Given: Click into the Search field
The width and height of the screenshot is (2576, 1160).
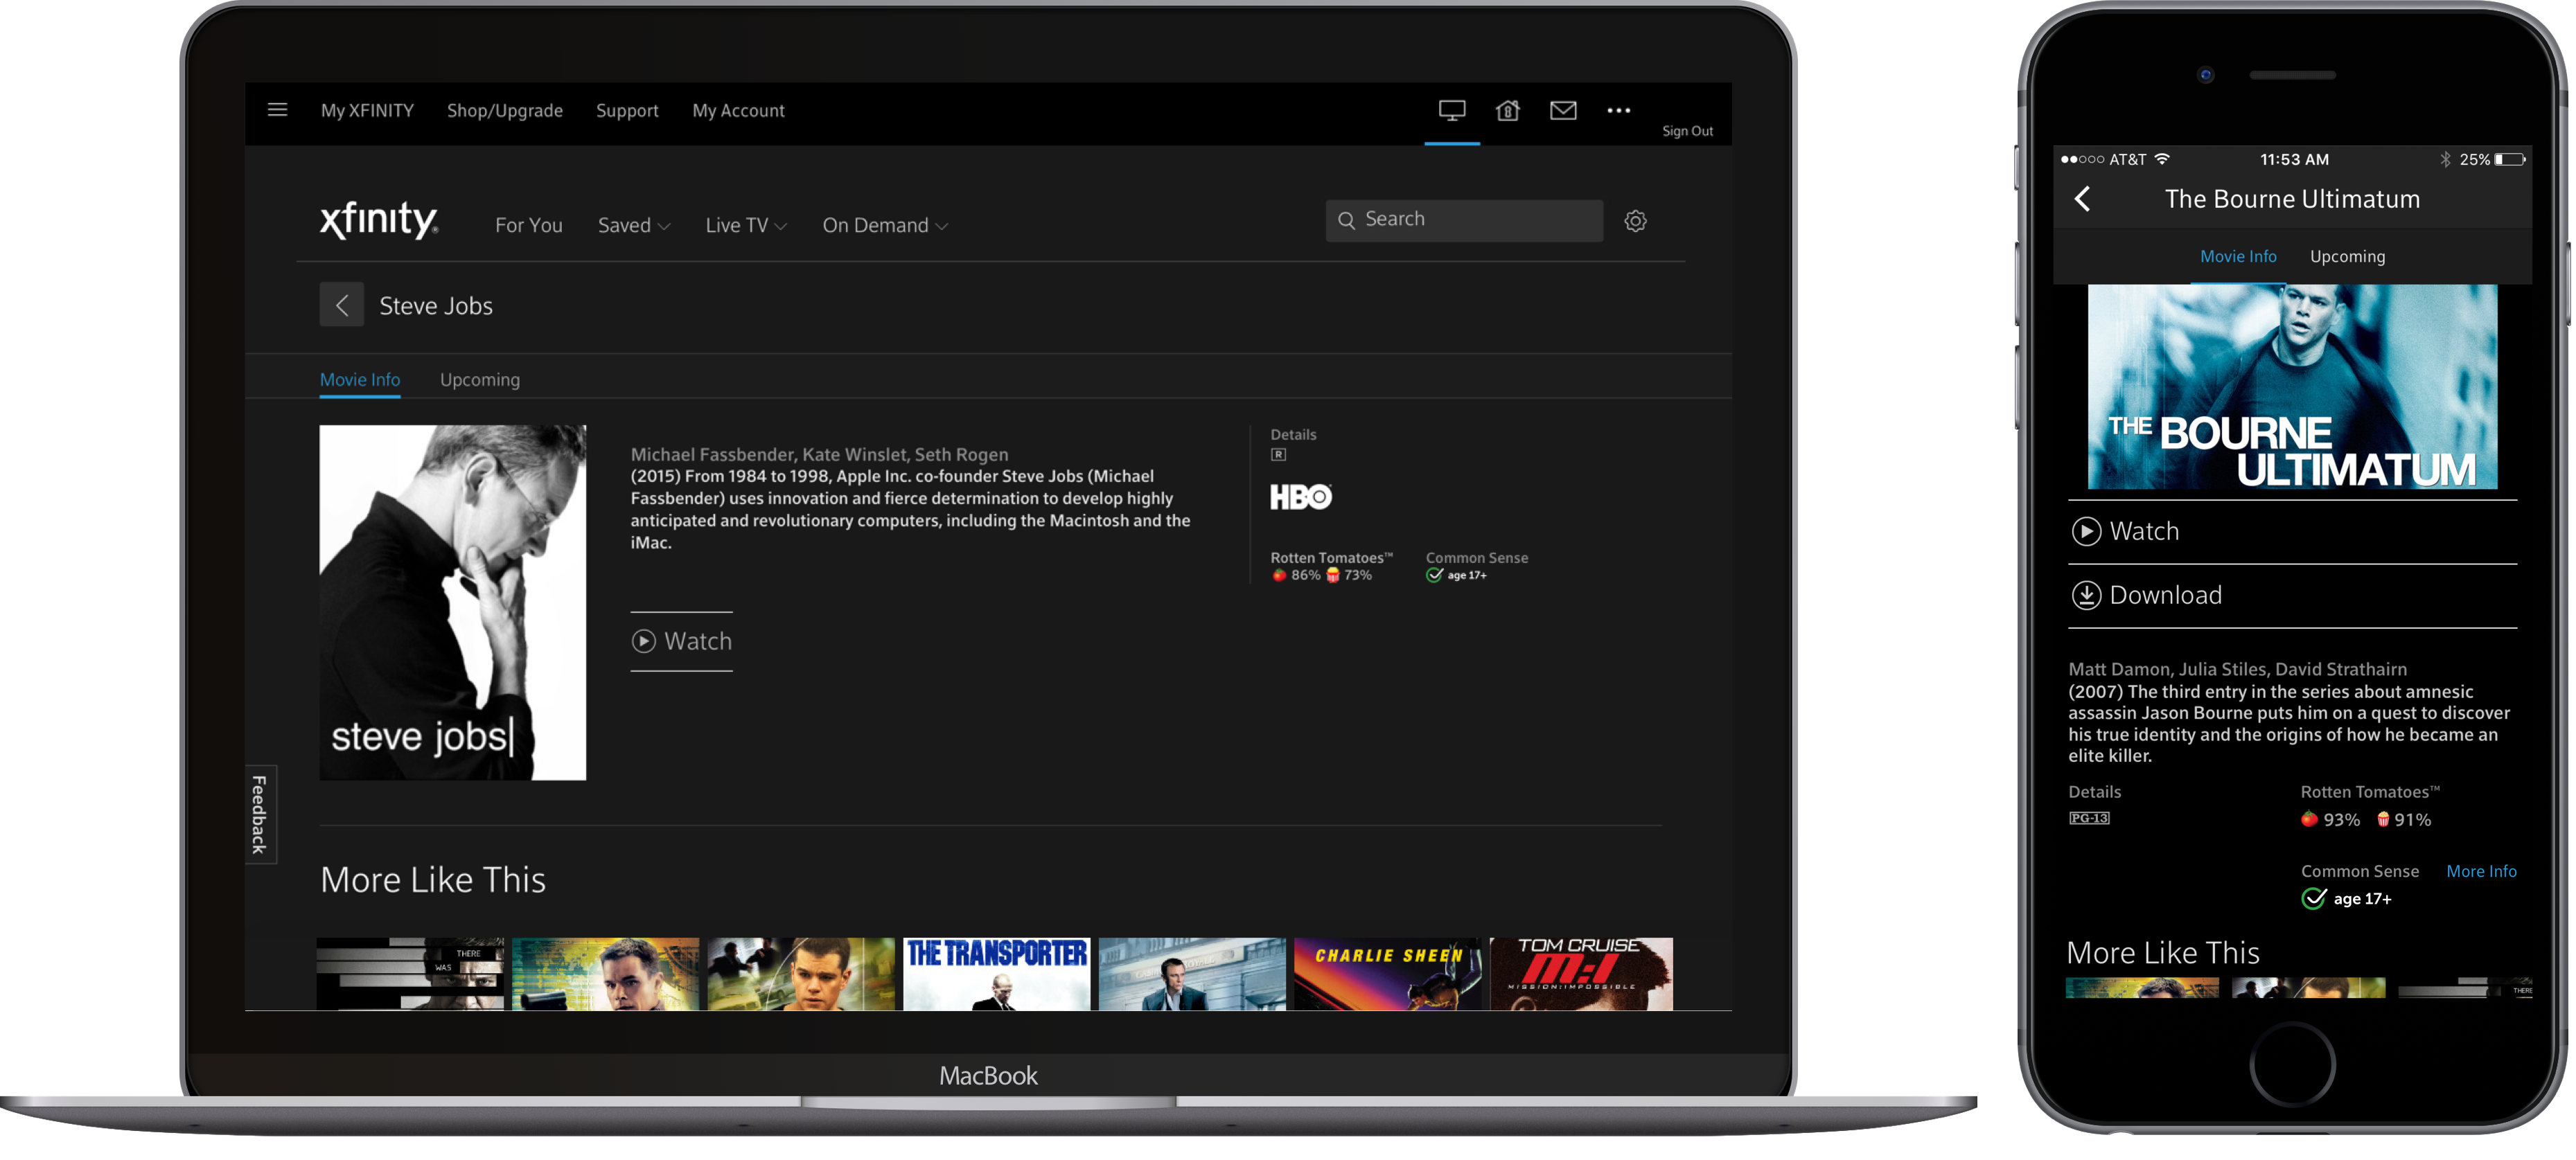Looking at the screenshot, I should click(1463, 220).
